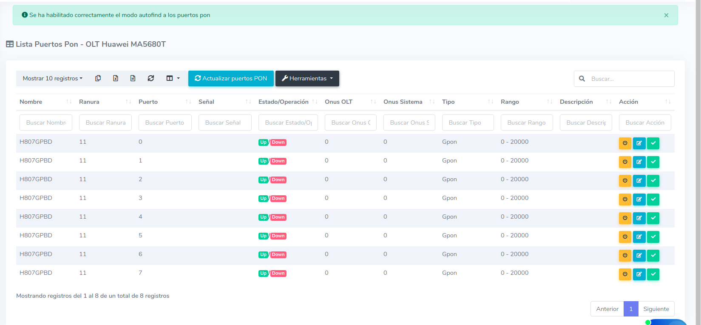Click the document export icon in the toolbar
Image resolution: width=701 pixels, height=325 pixels.
coord(133,78)
